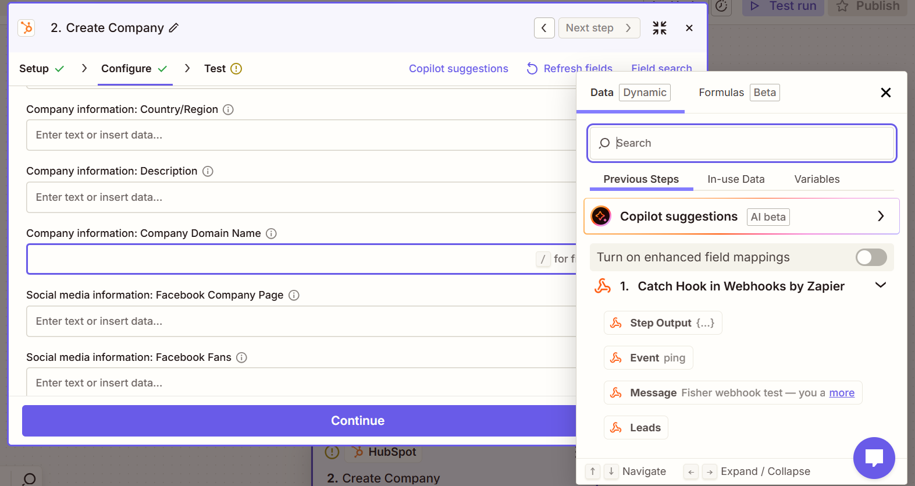Switch to the Setup tab

pos(42,69)
